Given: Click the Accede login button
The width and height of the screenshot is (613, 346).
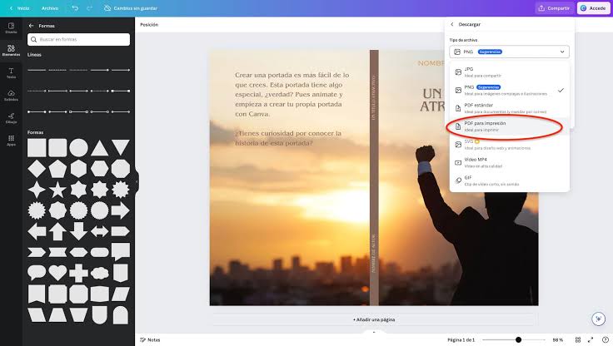Looking at the screenshot, I should click(x=594, y=8).
